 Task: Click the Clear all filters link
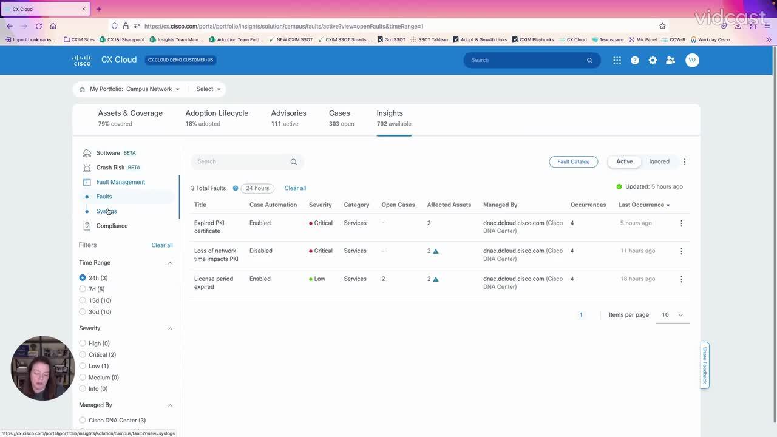161,245
